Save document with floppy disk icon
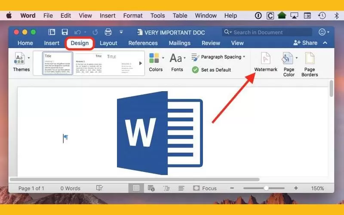Viewport: 344px width, 215px height. (x=65, y=32)
